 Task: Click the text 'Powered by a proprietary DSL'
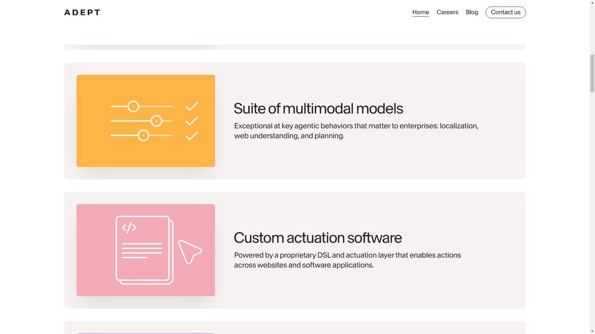[x=282, y=255]
